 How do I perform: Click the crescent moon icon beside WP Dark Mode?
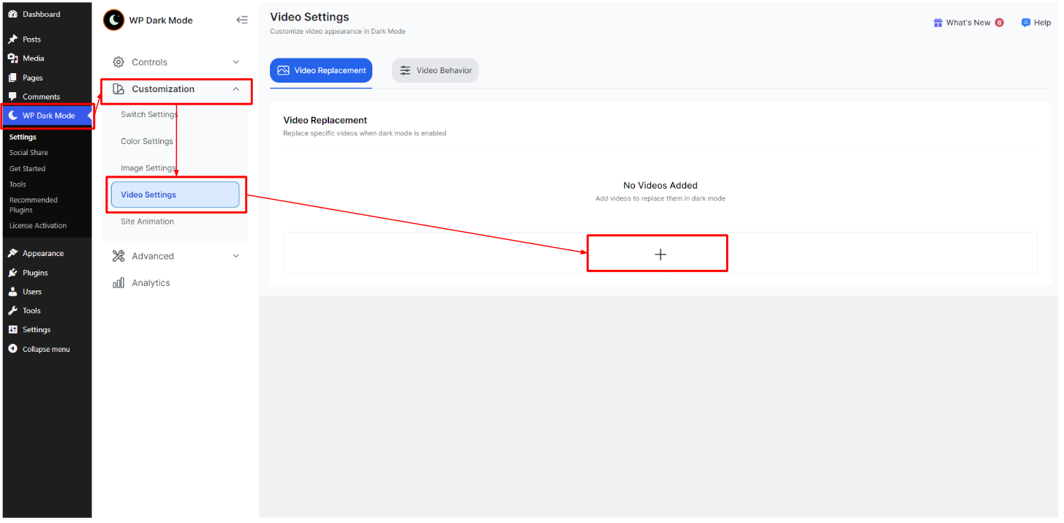(x=13, y=116)
